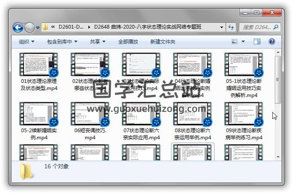Select video 07状态理论断六亲实际应用.mp4
The image size is (293, 194).
tap(141, 121)
